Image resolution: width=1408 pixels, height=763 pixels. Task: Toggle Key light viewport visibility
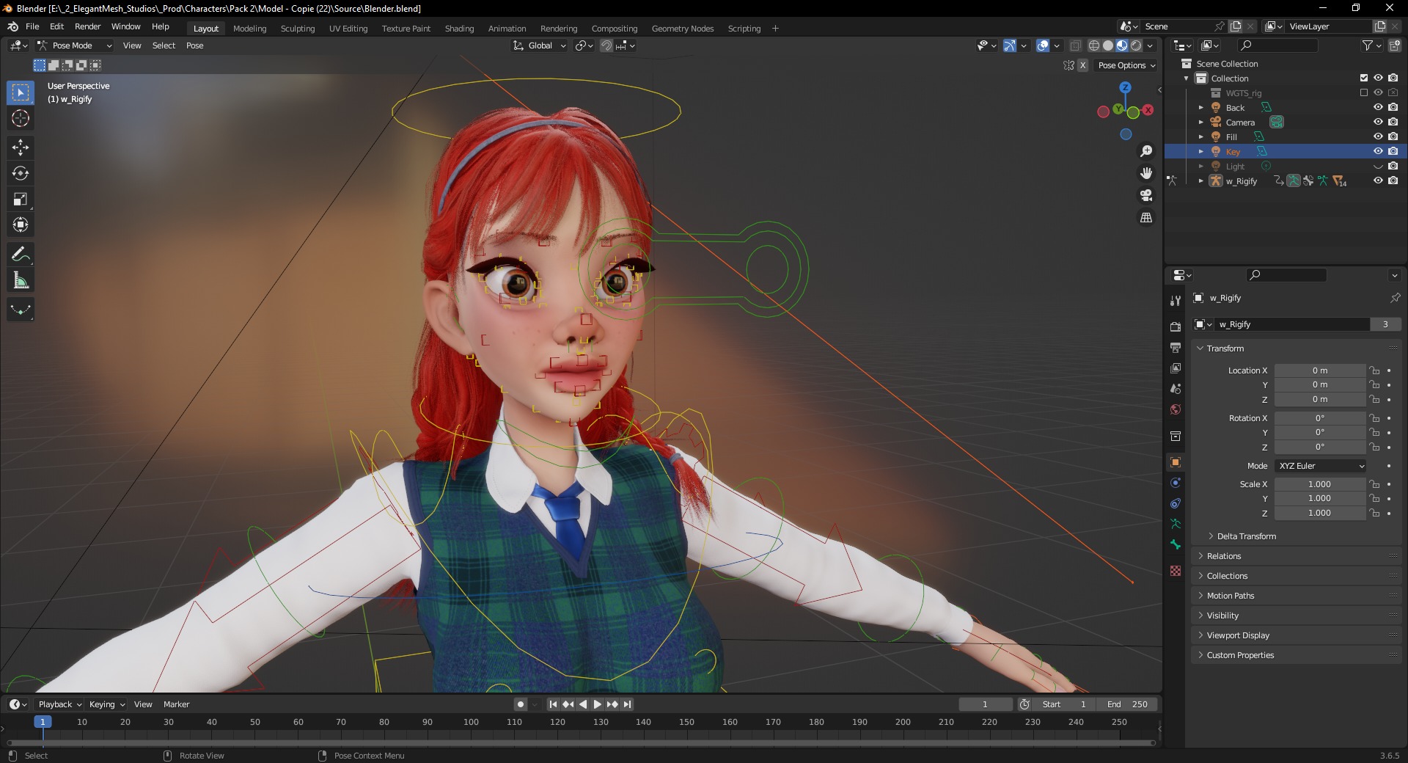click(1378, 151)
